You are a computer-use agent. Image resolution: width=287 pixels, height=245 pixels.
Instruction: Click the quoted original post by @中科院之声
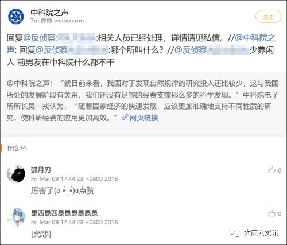[x=143, y=101]
